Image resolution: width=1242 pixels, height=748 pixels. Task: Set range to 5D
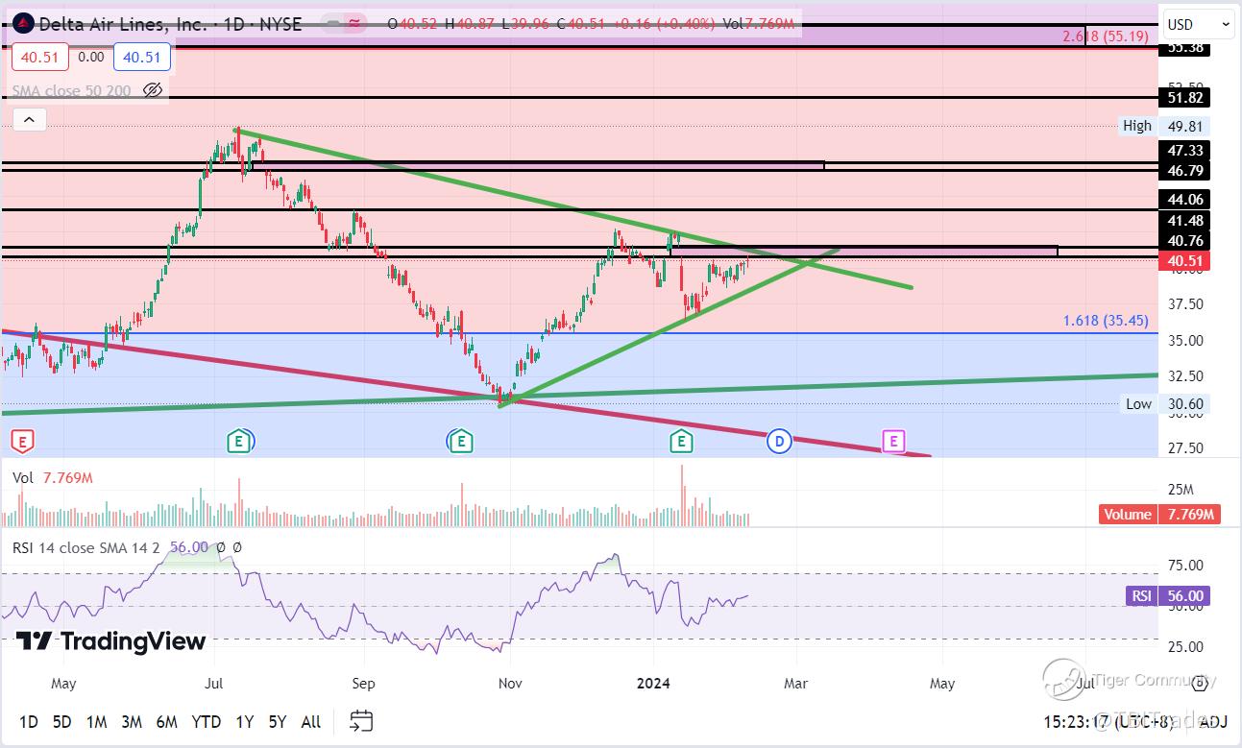pos(61,721)
